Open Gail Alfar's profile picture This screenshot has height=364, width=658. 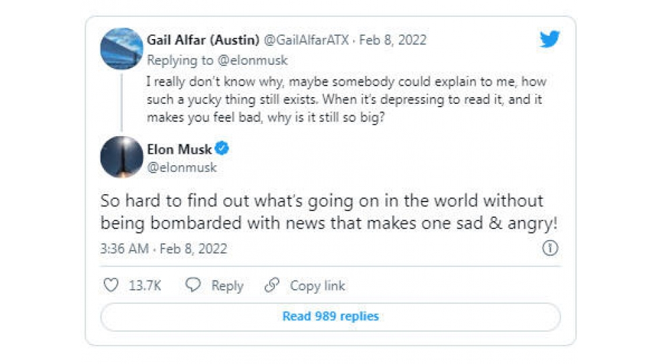pos(121,49)
